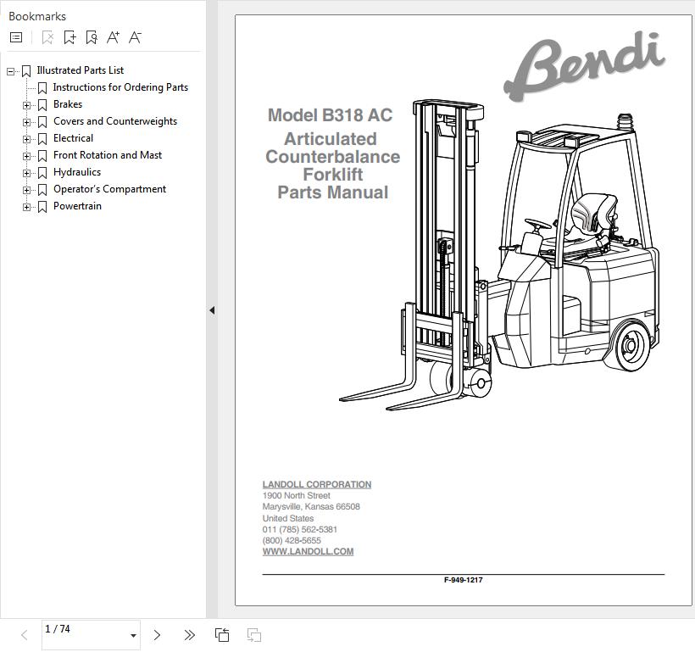The height and width of the screenshot is (652, 695).
Task: Open the LANDOLL CORPORATION link
Action: [x=317, y=484]
